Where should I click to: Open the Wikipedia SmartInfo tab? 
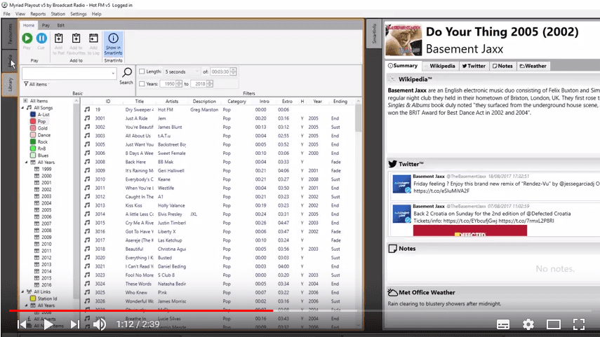tap(441, 66)
